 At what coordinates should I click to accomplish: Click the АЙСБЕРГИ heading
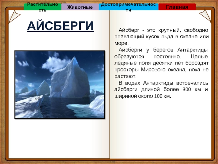[x=60, y=26]
